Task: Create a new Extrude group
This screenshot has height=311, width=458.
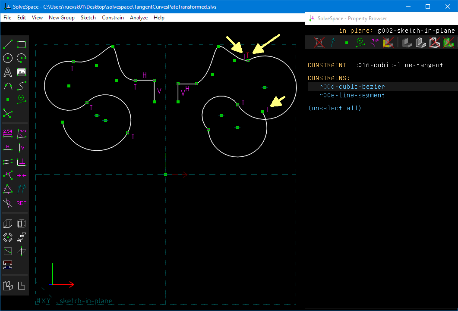Action: coord(8,224)
